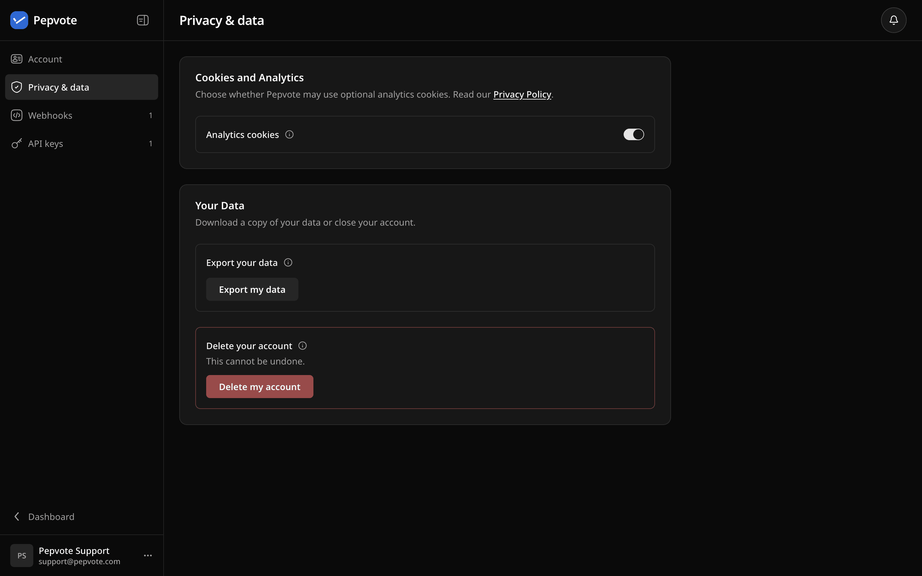Screen dimensions: 922x576
Task: Click the Pepvote brand name
Action: click(55, 20)
